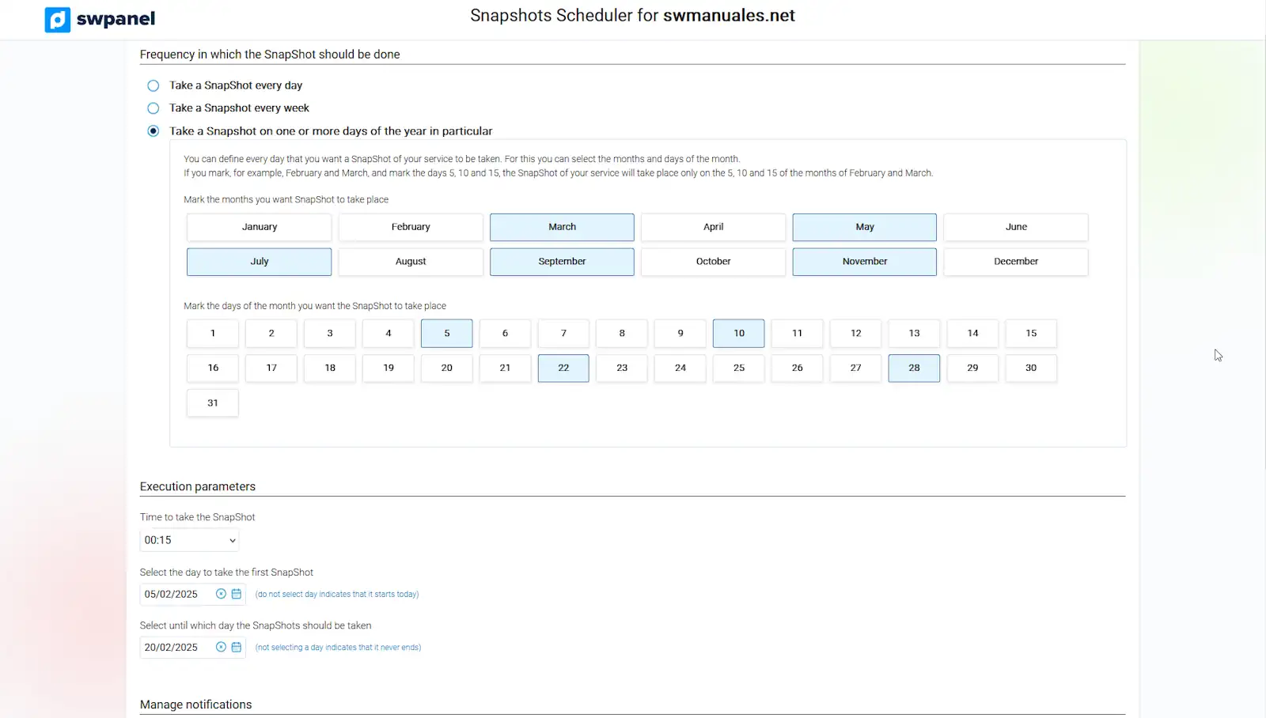Open the SnapShot time dropdown showing 00:15

pyautogui.click(x=189, y=540)
